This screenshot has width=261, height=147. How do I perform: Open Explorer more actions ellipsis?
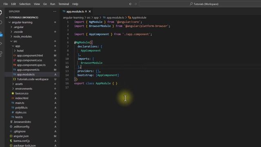coord(55,11)
